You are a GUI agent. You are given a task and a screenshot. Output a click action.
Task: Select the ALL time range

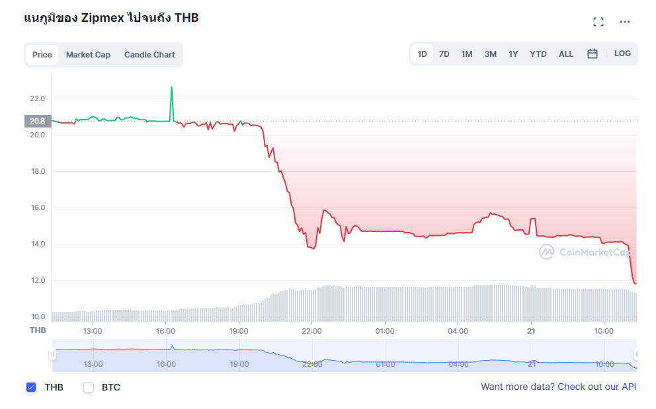pyautogui.click(x=566, y=54)
